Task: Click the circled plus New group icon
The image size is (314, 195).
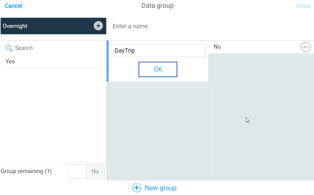Action: pyautogui.click(x=137, y=188)
